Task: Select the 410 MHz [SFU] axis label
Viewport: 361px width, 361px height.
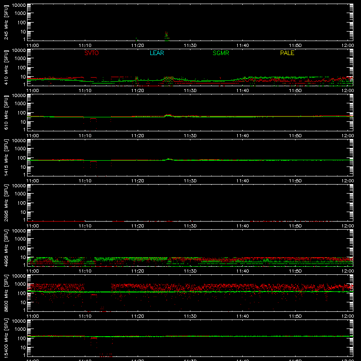Action: pyautogui.click(x=6, y=67)
